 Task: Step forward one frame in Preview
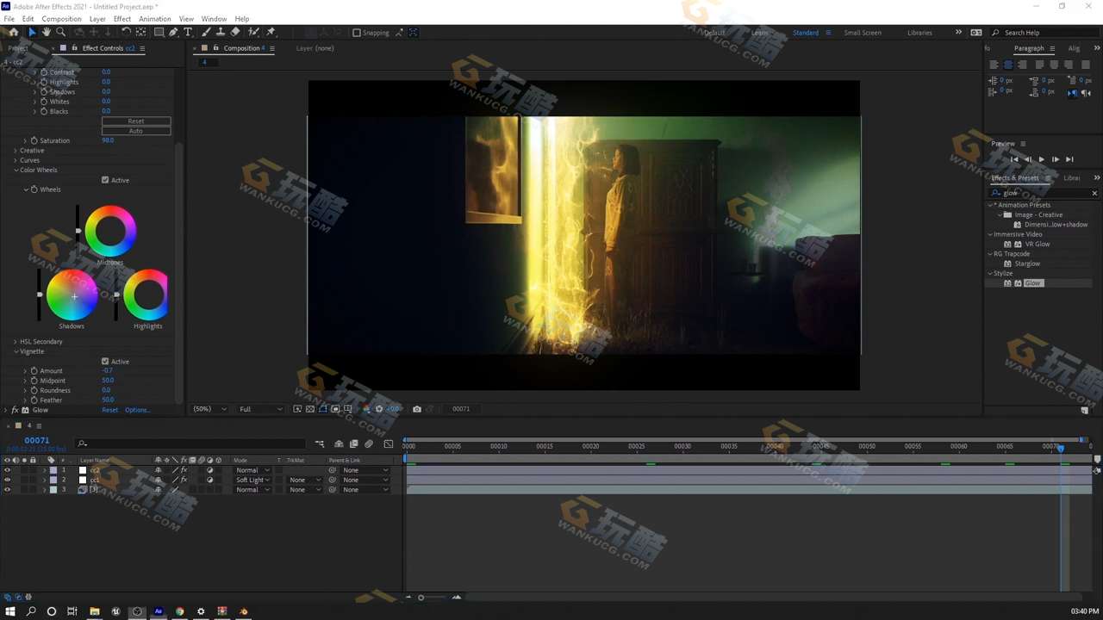click(1056, 159)
